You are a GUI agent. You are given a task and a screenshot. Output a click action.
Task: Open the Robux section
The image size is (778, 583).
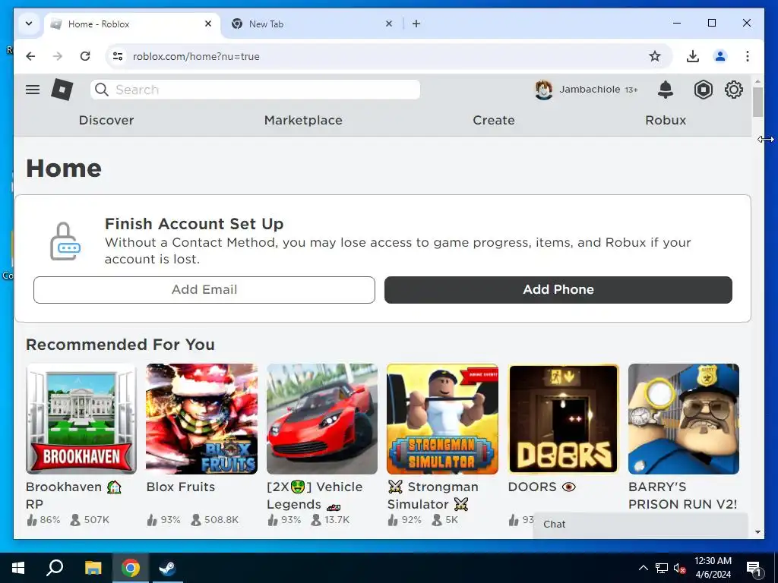tap(666, 121)
